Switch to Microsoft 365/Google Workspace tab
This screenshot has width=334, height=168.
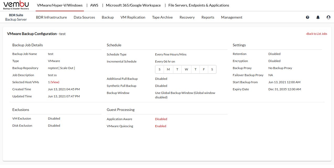point(133,5)
